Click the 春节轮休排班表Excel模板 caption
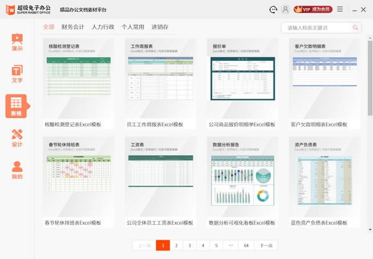 tap(73, 223)
